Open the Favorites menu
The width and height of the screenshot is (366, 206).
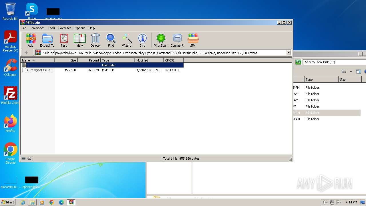[65, 28]
